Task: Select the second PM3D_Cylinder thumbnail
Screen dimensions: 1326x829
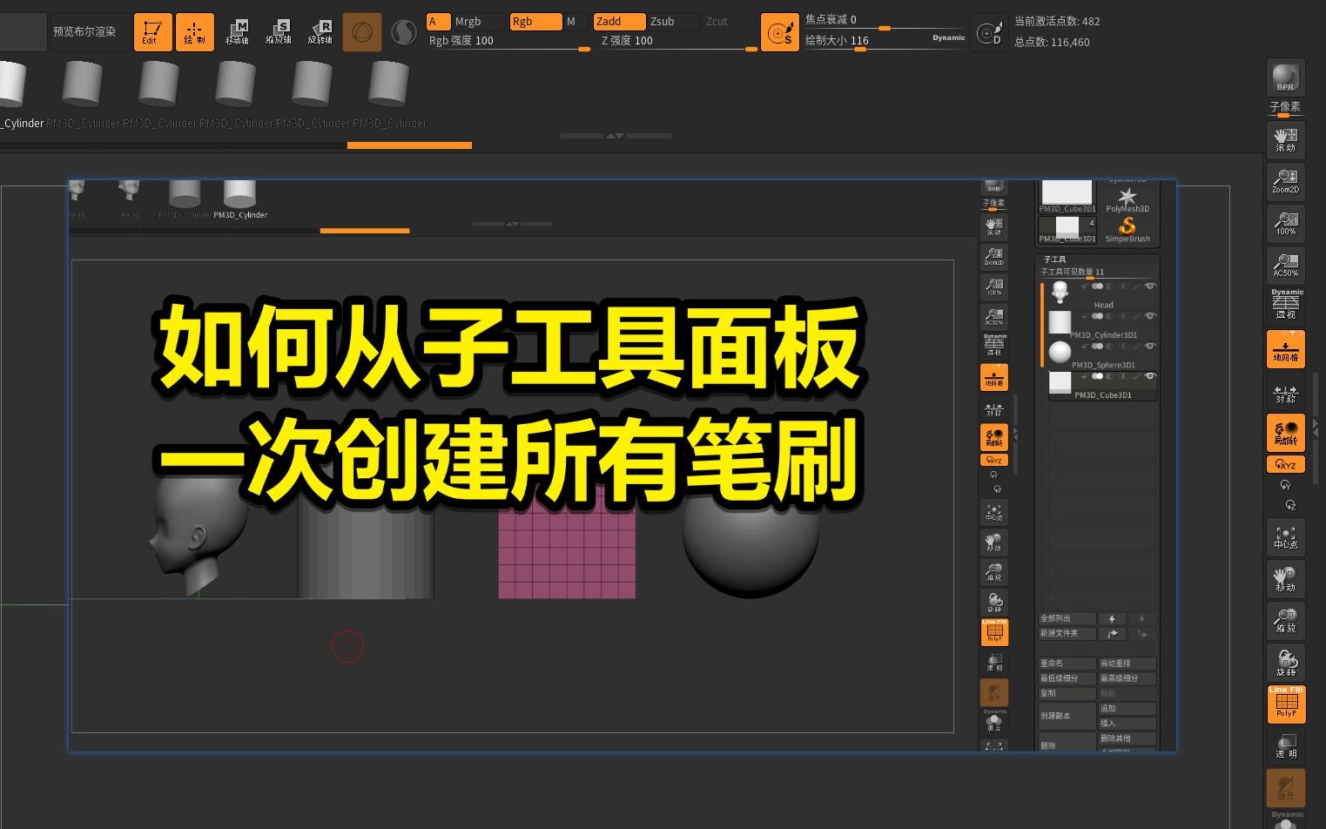Action: 82,84
